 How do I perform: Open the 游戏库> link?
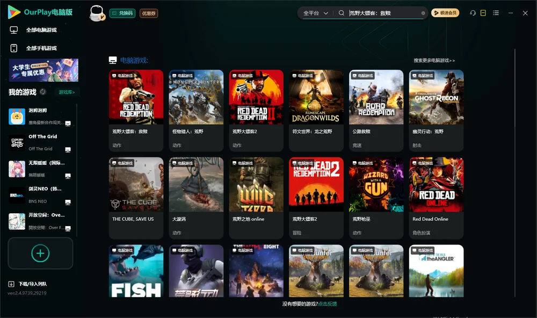[x=67, y=92]
